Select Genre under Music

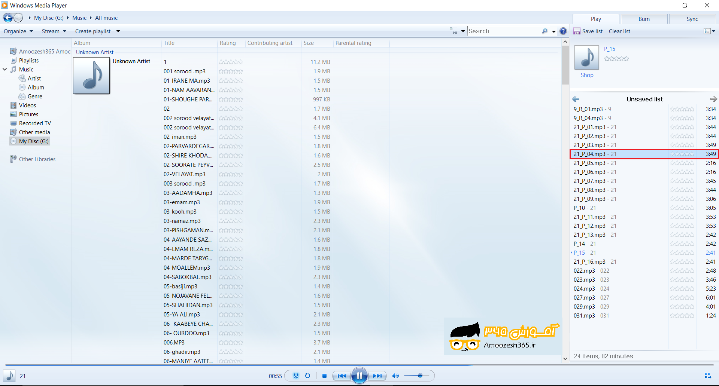35,96
